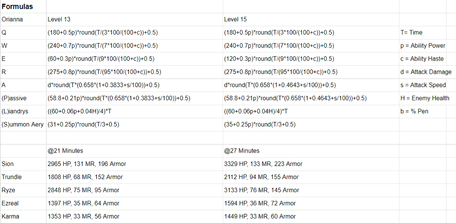Select Level 15 R formula cell
This screenshot has height=223, width=456.
pyautogui.click(x=310, y=72)
